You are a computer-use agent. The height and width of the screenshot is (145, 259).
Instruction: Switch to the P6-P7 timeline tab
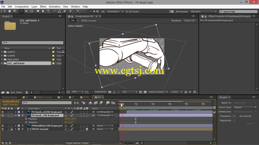[x=84, y=97]
